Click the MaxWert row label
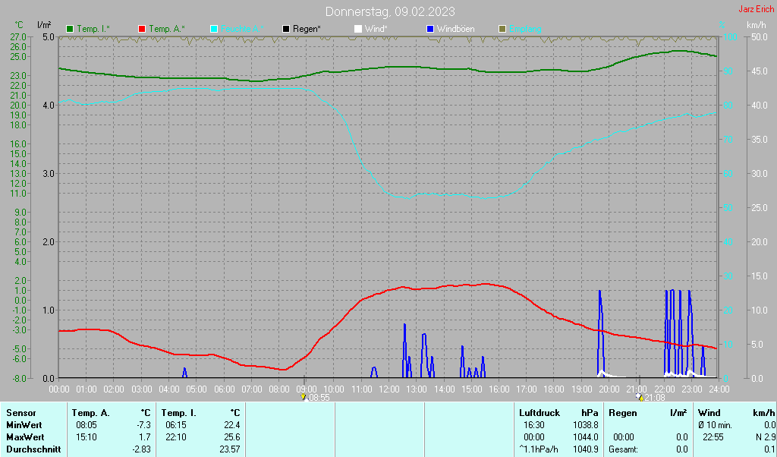This screenshot has width=777, height=457. [x=25, y=438]
